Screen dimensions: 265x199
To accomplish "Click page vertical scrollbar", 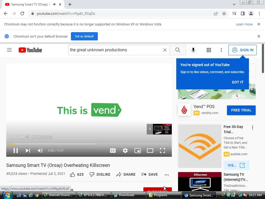I will [263, 59].
